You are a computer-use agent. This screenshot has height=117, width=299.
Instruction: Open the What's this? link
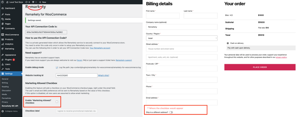(104, 75)
